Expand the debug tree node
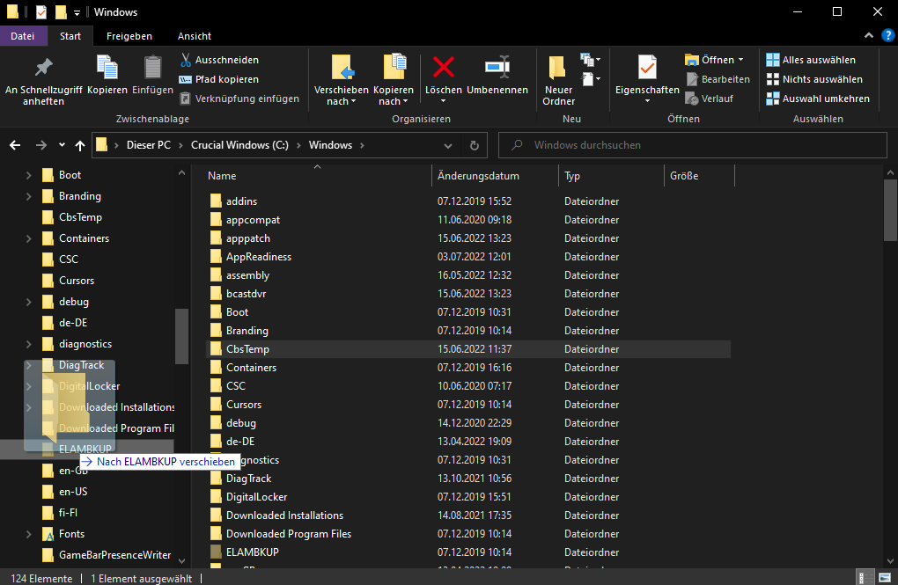Viewport: 898px width, 585px height. tap(29, 302)
